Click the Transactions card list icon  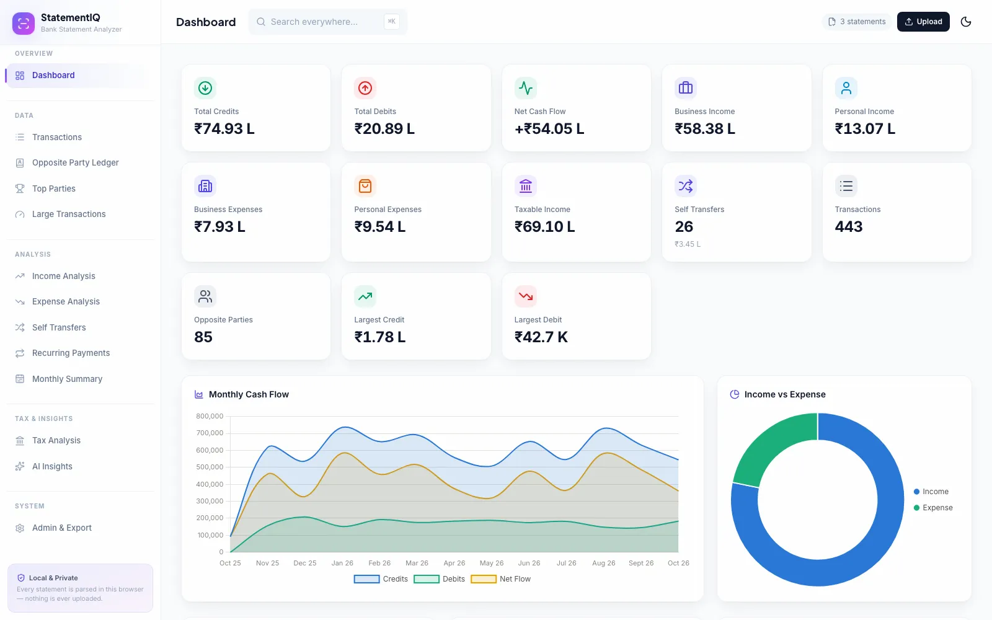pos(846,186)
